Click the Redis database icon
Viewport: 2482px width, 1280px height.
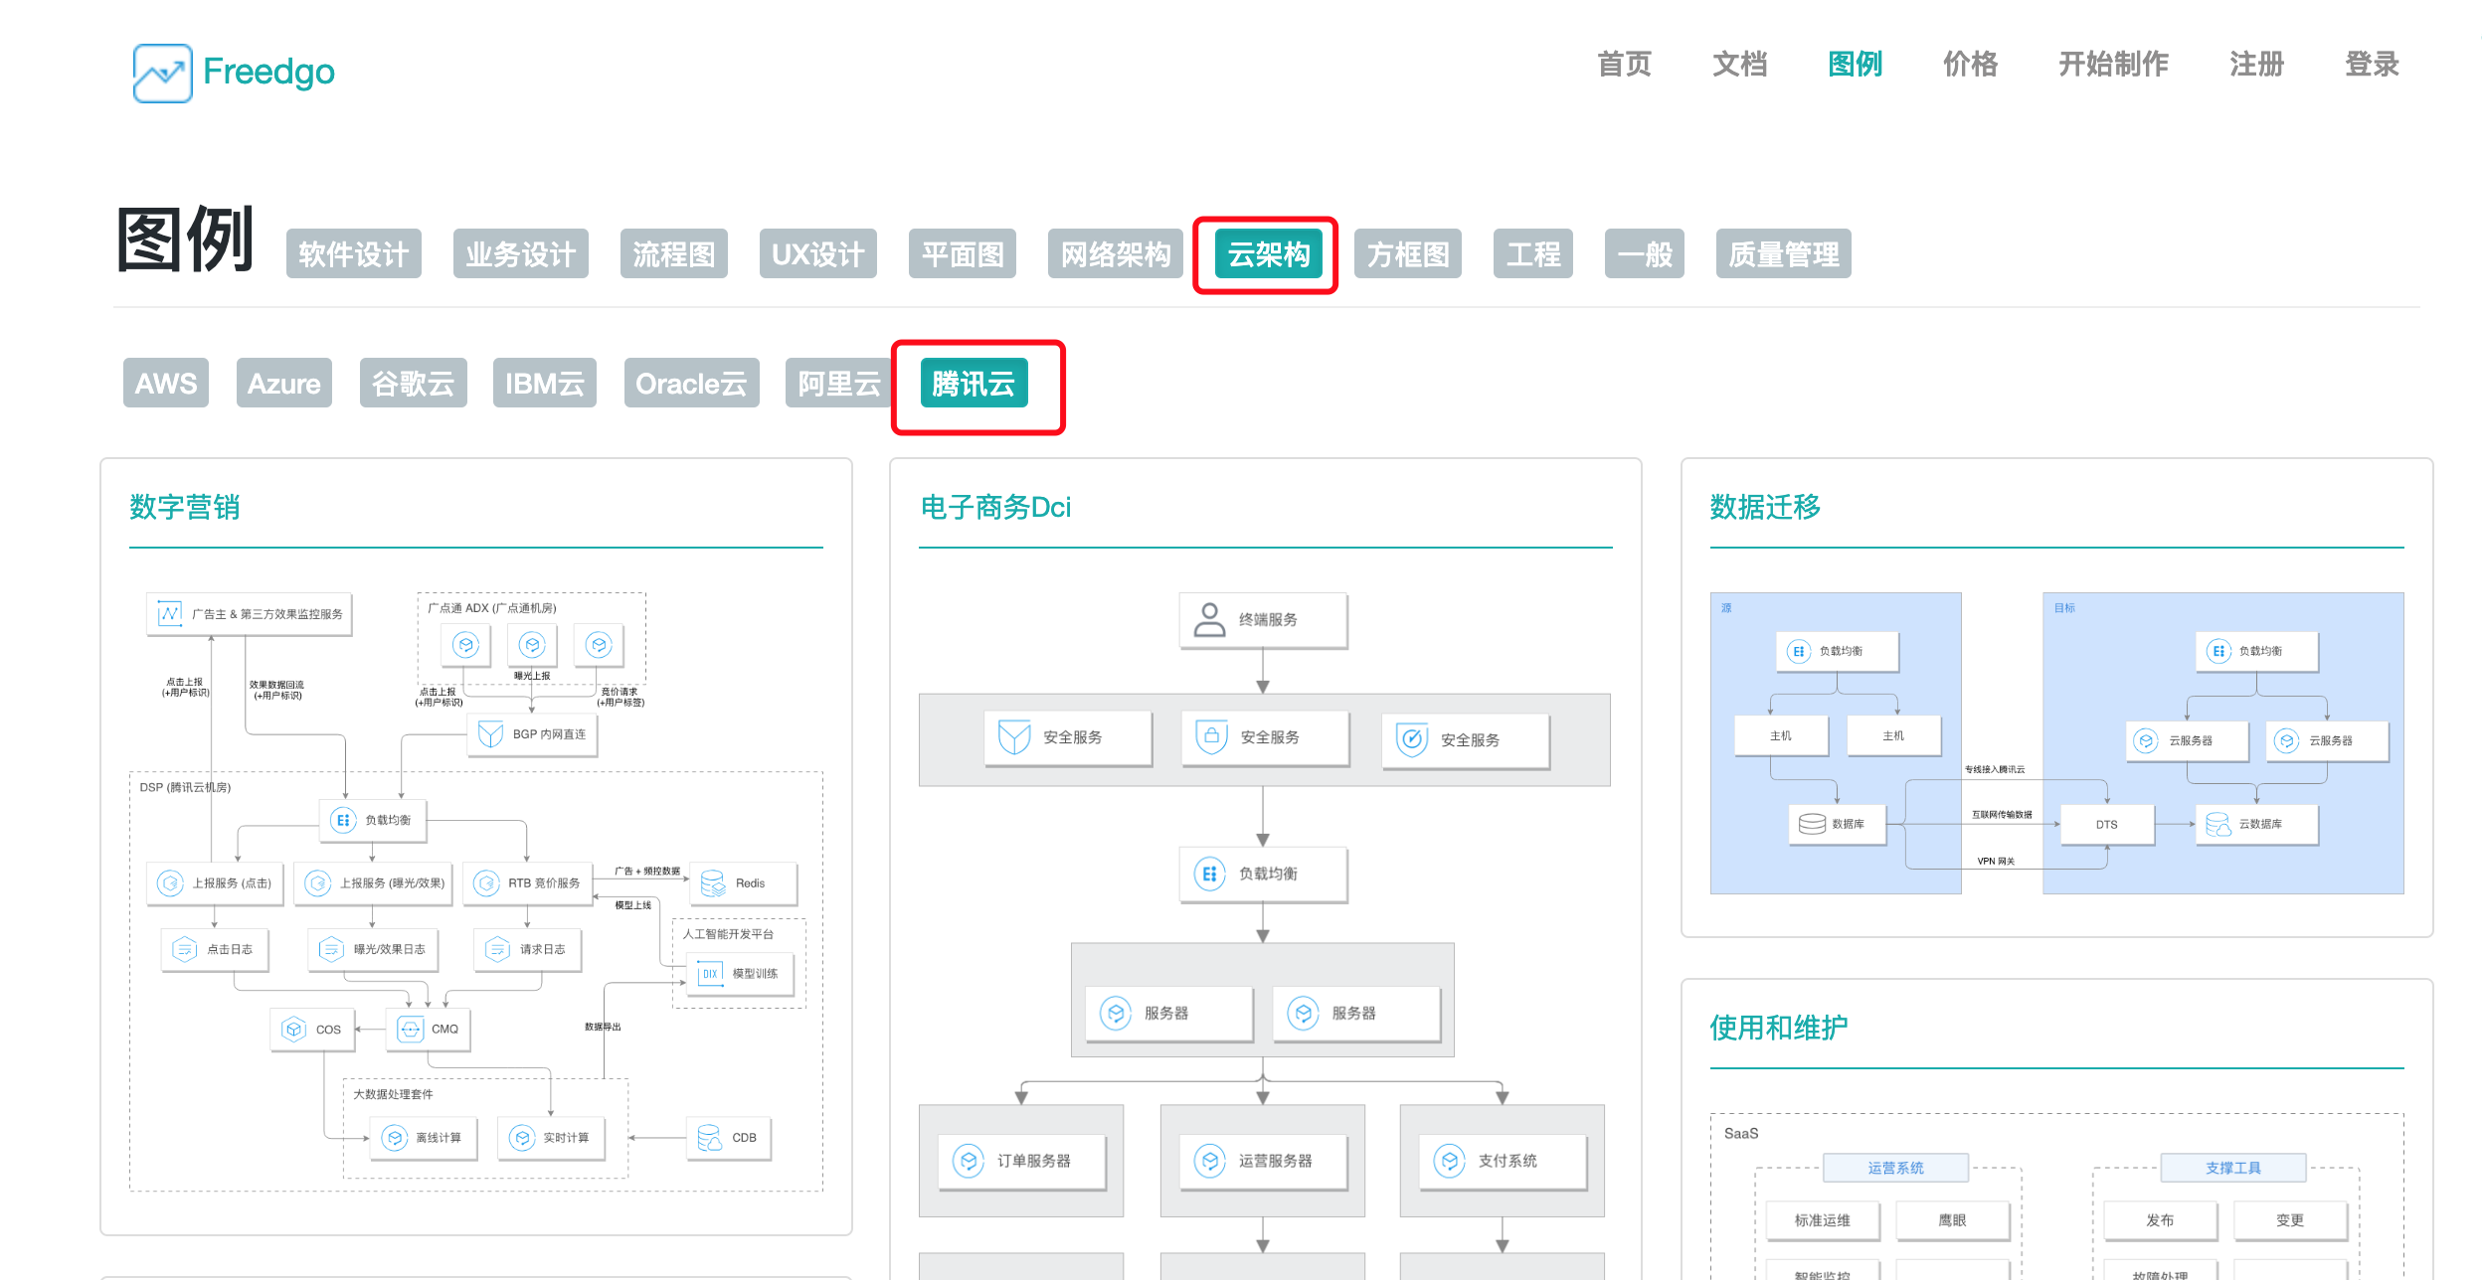coord(713,883)
